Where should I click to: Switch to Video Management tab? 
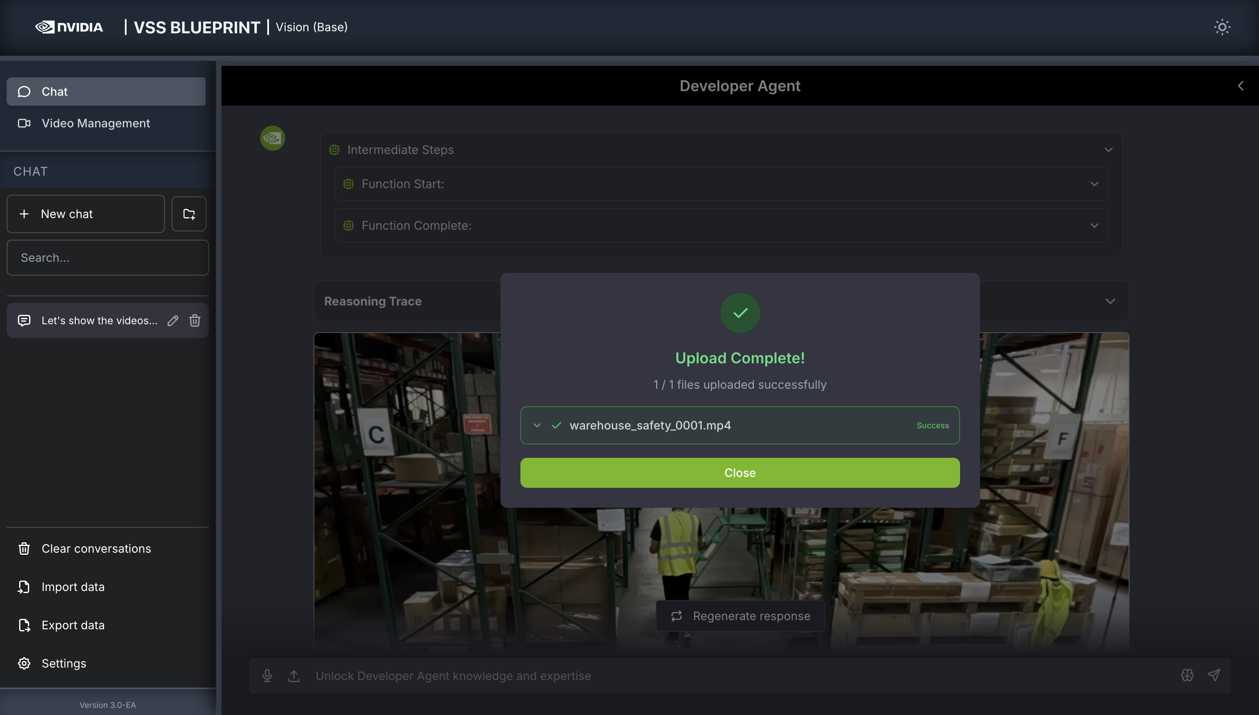[x=96, y=123]
